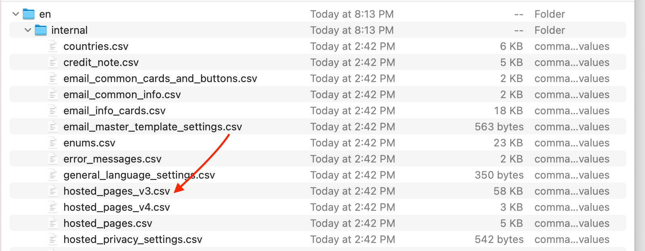Image resolution: width=645 pixels, height=251 pixels.
Task: Click the hosted_pages_v3.csv file icon
Action: [53, 191]
